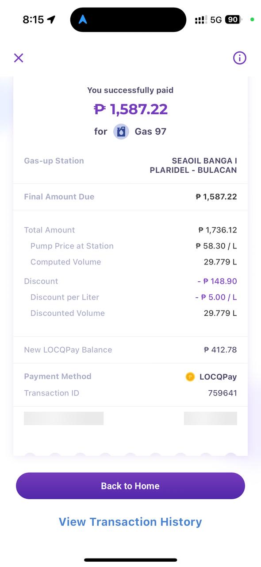Select the paid amount ₱ 1,587.22 heading
The width and height of the screenshot is (261, 567).
pos(130,109)
